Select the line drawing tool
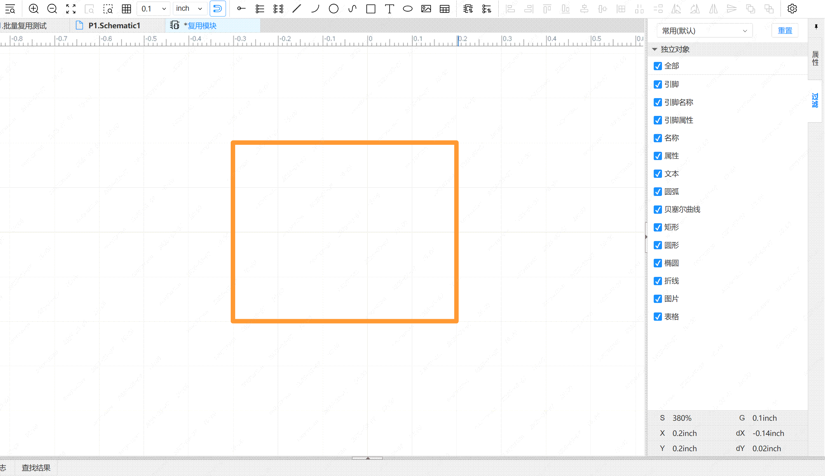 click(x=297, y=9)
